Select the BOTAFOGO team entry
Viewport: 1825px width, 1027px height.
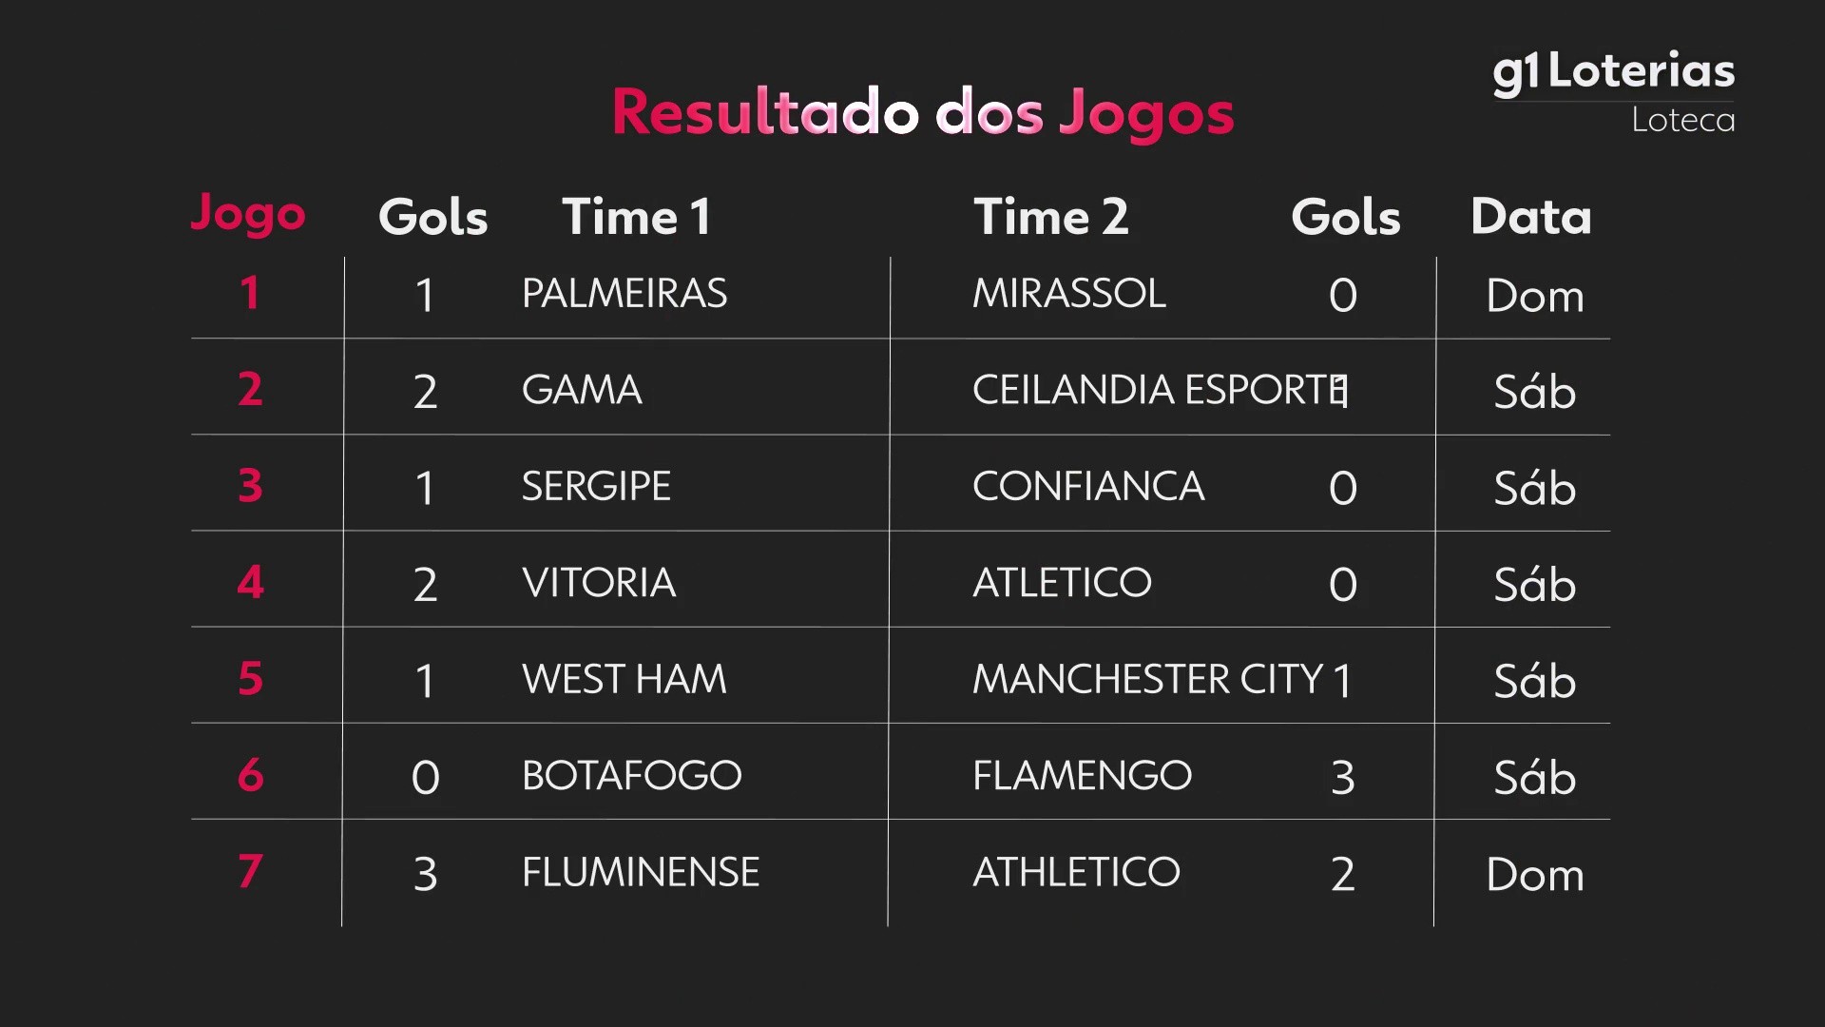[x=631, y=776]
